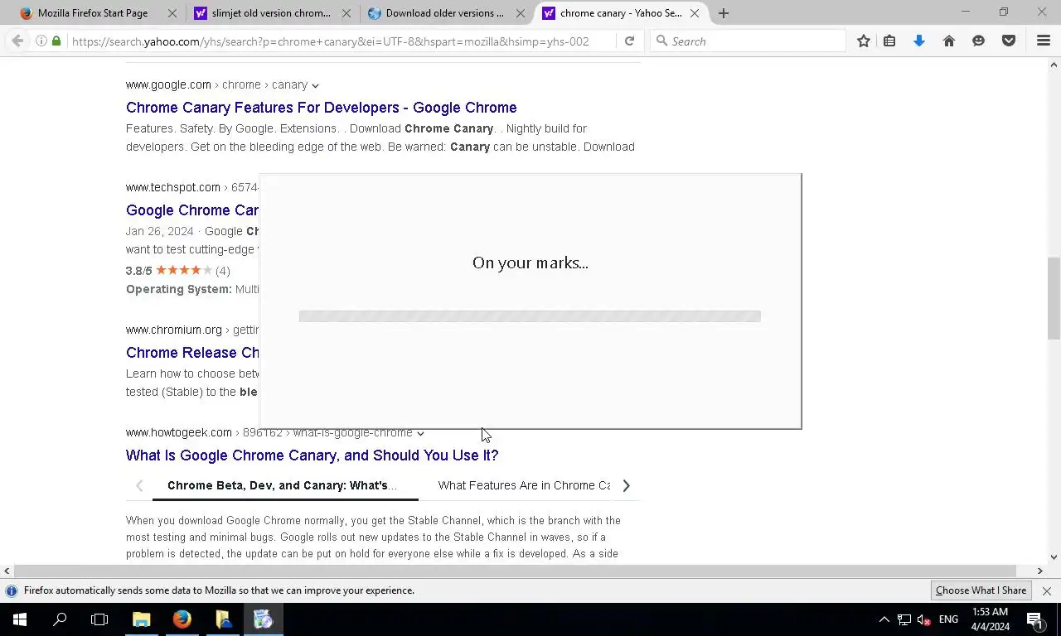This screenshot has height=636, width=1061.
Task: Click ENG language indicator
Action: coord(948,619)
